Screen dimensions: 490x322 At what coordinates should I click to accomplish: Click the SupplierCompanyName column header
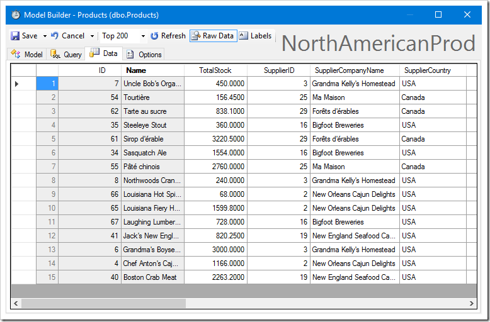point(355,70)
